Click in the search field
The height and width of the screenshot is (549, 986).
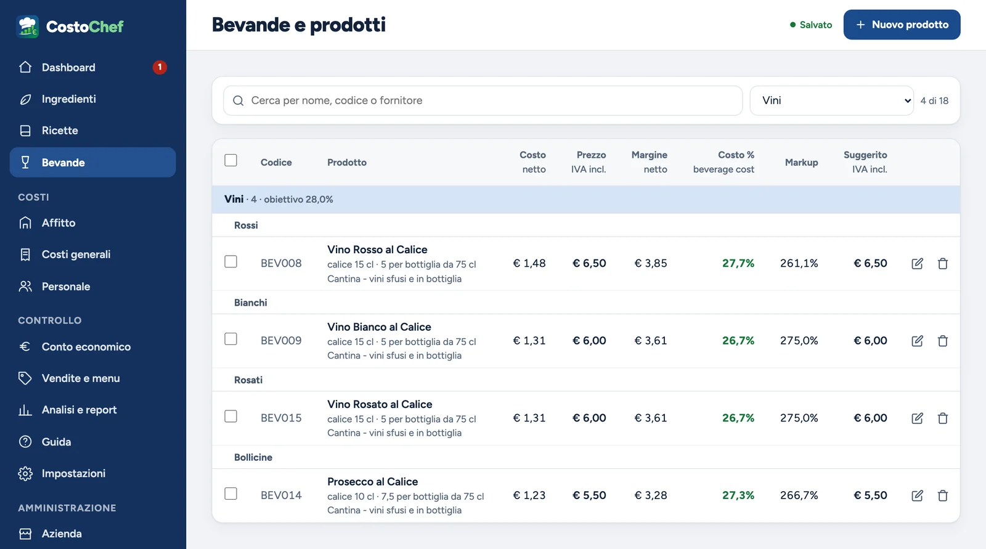pyautogui.click(x=483, y=100)
